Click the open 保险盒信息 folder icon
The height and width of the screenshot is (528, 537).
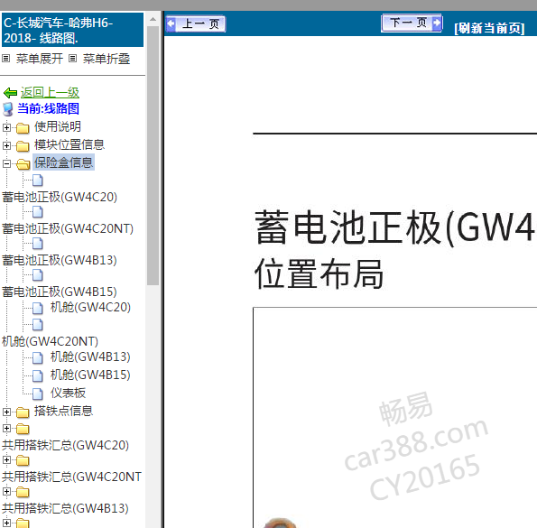click(23, 164)
